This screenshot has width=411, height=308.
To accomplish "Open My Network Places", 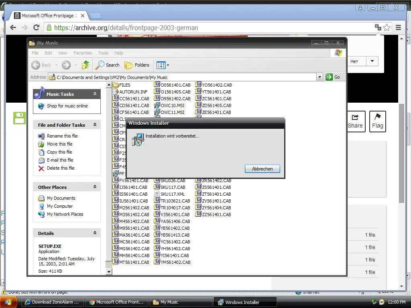I will [65, 214].
